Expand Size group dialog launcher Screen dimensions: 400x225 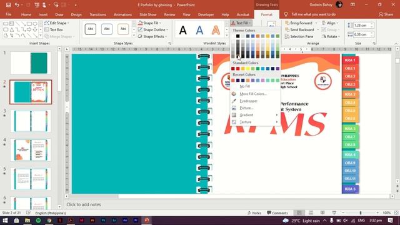pyautogui.click(x=374, y=43)
